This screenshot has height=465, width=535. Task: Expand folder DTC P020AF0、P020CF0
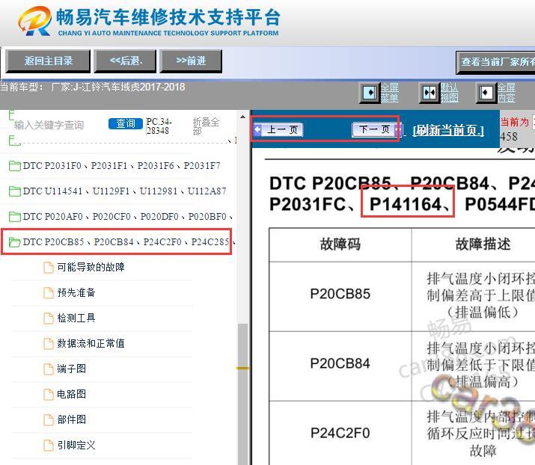point(128,217)
